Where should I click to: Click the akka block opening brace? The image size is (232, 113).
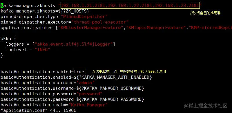[15, 39]
